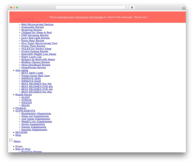Open Weight Loss Supplements link
The height and width of the screenshot is (164, 194).
click(36, 122)
